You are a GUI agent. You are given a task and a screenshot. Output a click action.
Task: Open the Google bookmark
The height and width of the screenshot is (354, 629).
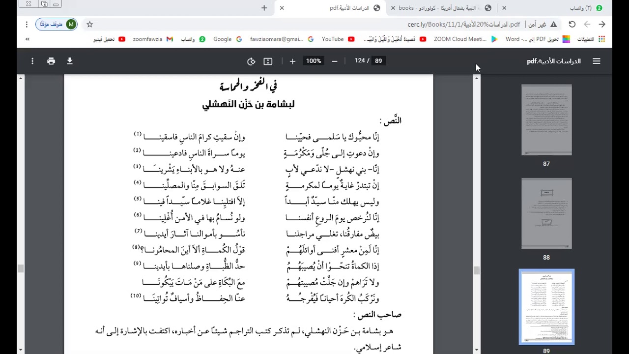click(x=228, y=39)
